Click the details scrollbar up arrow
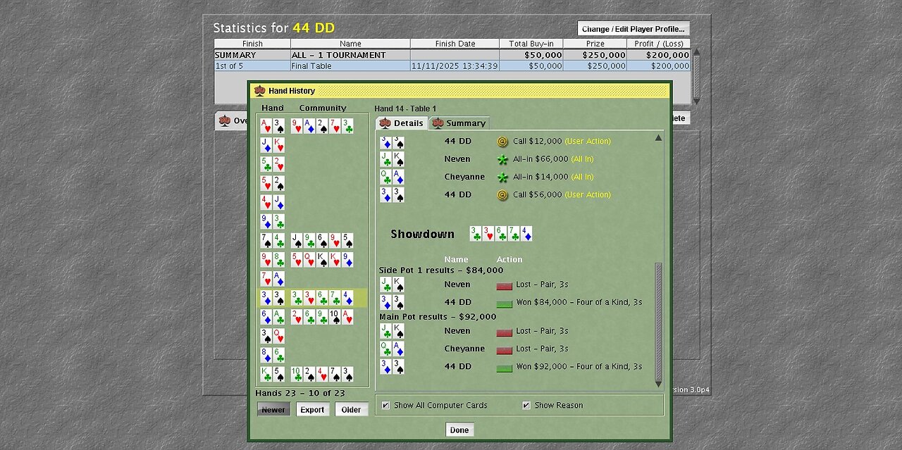The height and width of the screenshot is (450, 902). (x=659, y=138)
